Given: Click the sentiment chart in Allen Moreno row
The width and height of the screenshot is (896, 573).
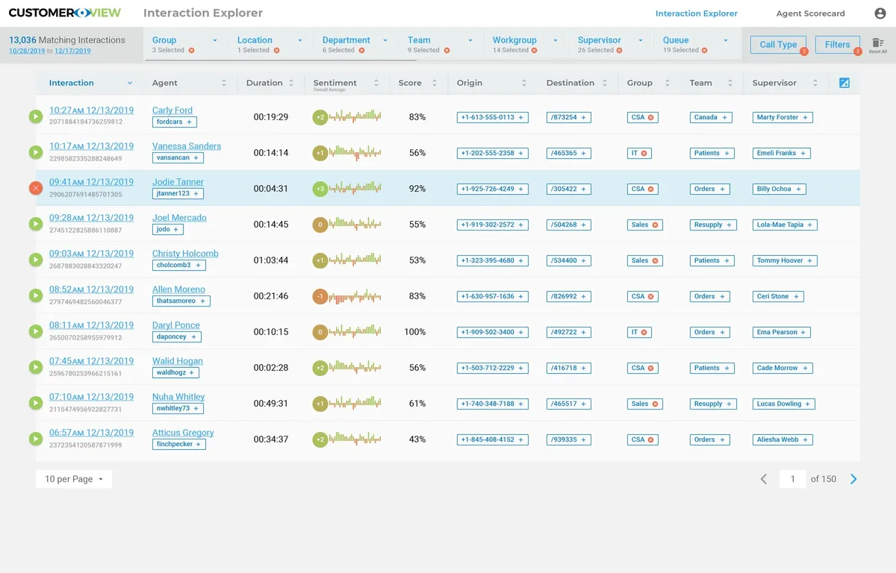Looking at the screenshot, I should [x=356, y=296].
